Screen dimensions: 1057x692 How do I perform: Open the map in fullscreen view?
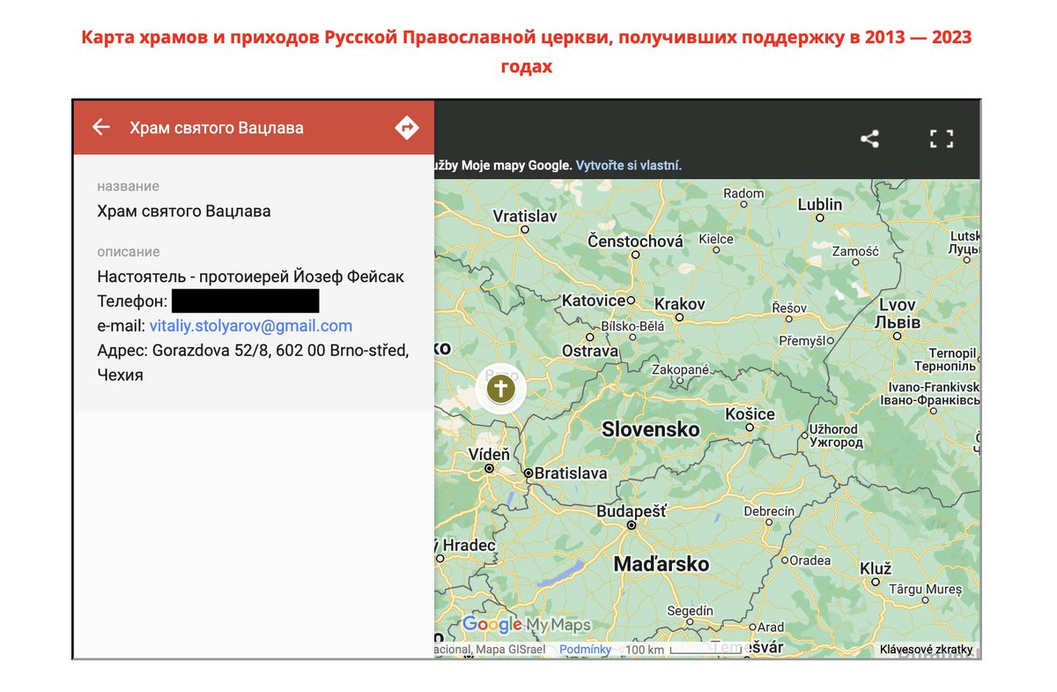[x=942, y=138]
